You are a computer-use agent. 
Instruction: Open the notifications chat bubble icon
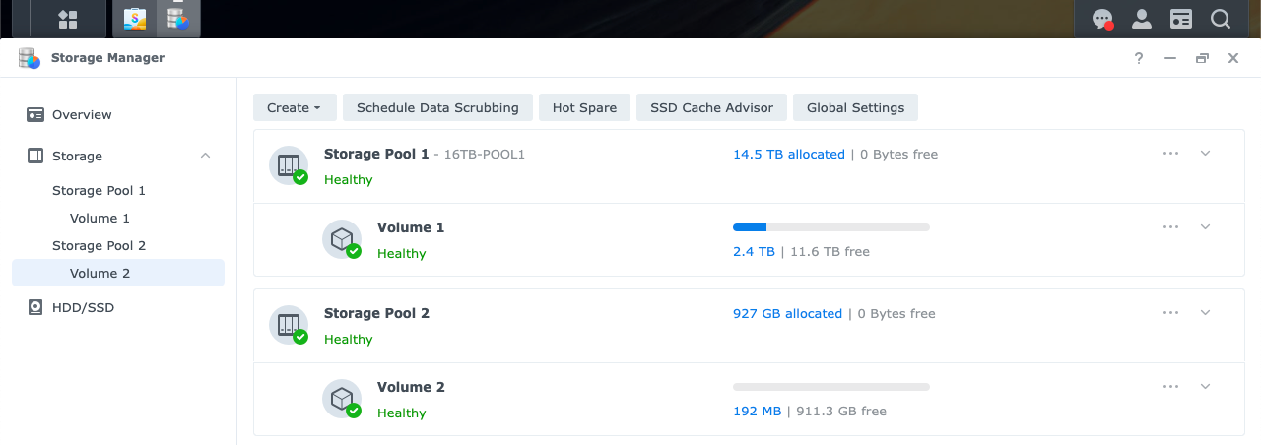click(1102, 19)
